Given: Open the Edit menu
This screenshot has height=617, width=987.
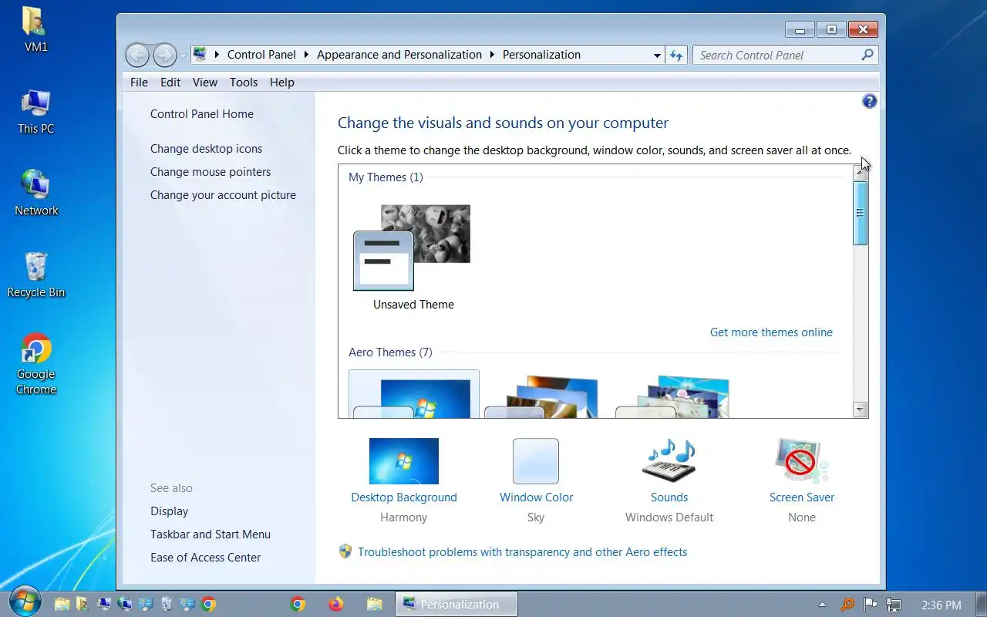Looking at the screenshot, I should tap(170, 83).
